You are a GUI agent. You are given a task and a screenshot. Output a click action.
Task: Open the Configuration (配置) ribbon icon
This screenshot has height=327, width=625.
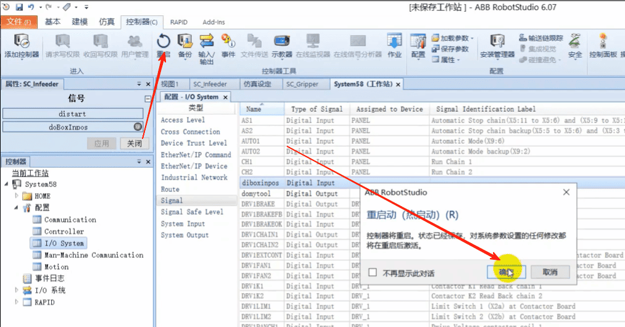(418, 46)
